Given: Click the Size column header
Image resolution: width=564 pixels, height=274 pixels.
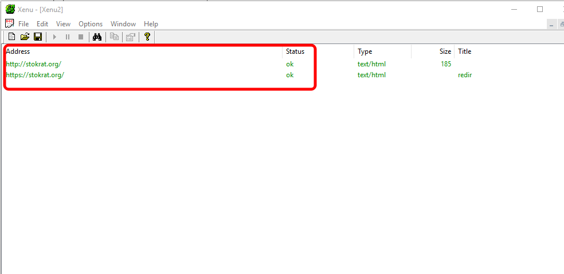Looking at the screenshot, I should tap(445, 51).
